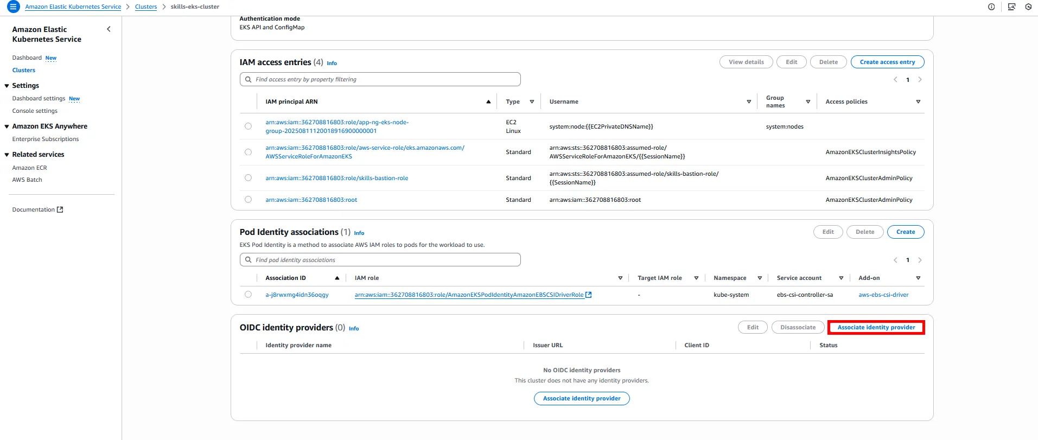Open Dashboard in the sidebar
This screenshot has width=1038, height=440.
(27, 58)
